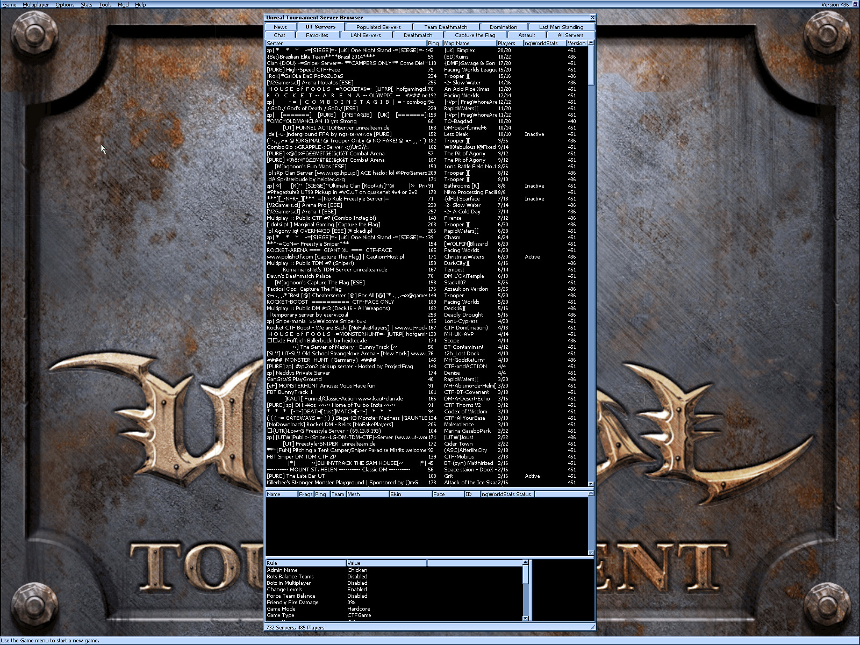Select Game Mode Hardcore rule row

coord(394,608)
